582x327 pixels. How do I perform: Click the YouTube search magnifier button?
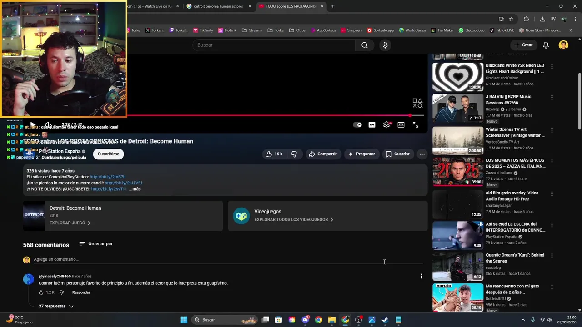click(365, 45)
